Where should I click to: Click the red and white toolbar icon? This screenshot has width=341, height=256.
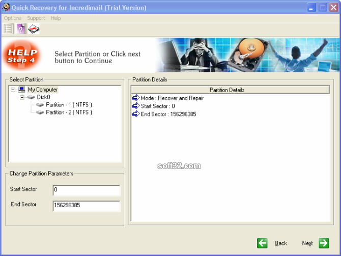coord(34,29)
